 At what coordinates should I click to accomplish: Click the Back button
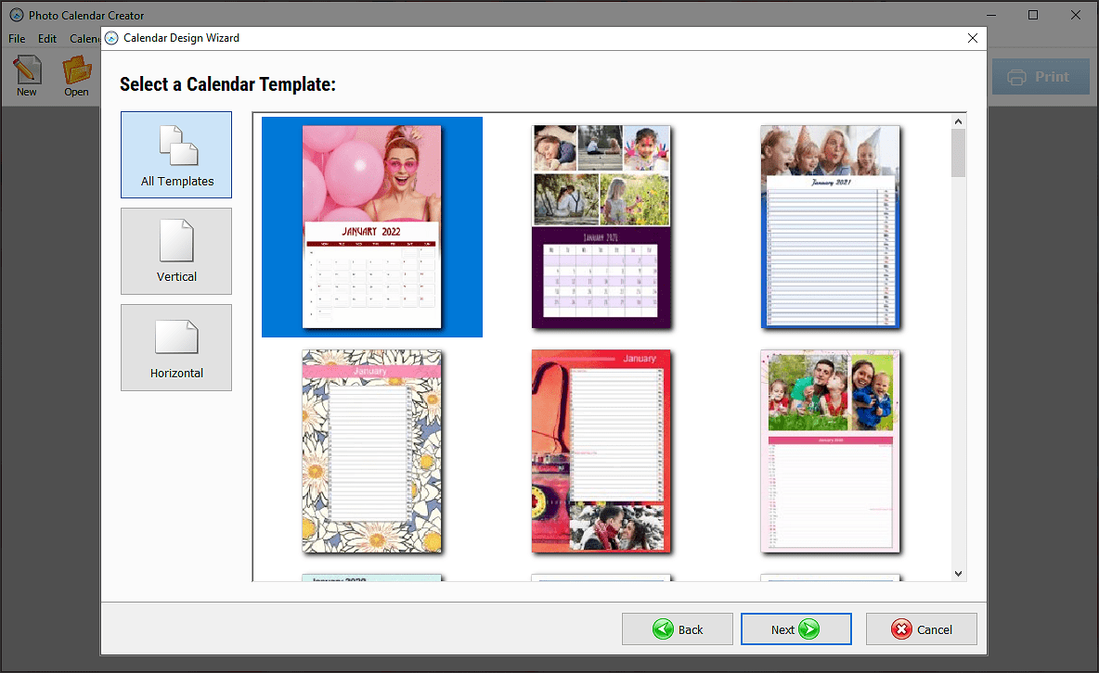click(677, 629)
